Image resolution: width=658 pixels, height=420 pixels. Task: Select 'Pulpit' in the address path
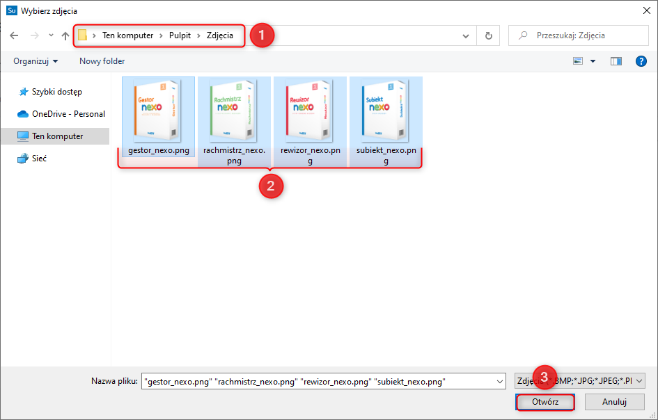click(180, 35)
